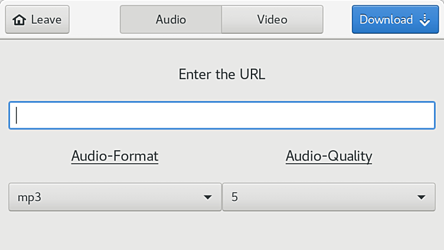Click the empty header bar between Leave and Audio
The image size is (444, 250).
point(94,20)
